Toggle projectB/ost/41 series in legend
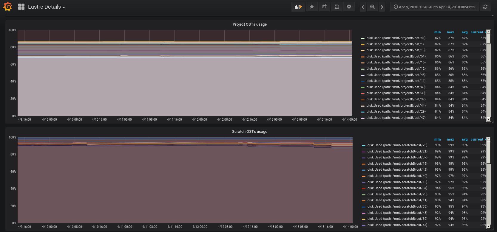 [396, 38]
